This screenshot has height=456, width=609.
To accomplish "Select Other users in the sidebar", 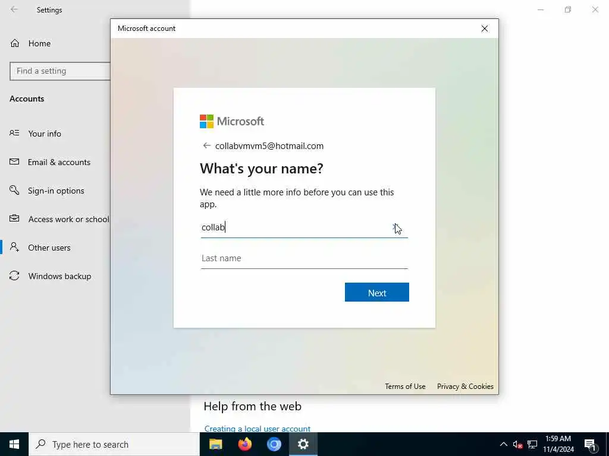I will coord(49,248).
